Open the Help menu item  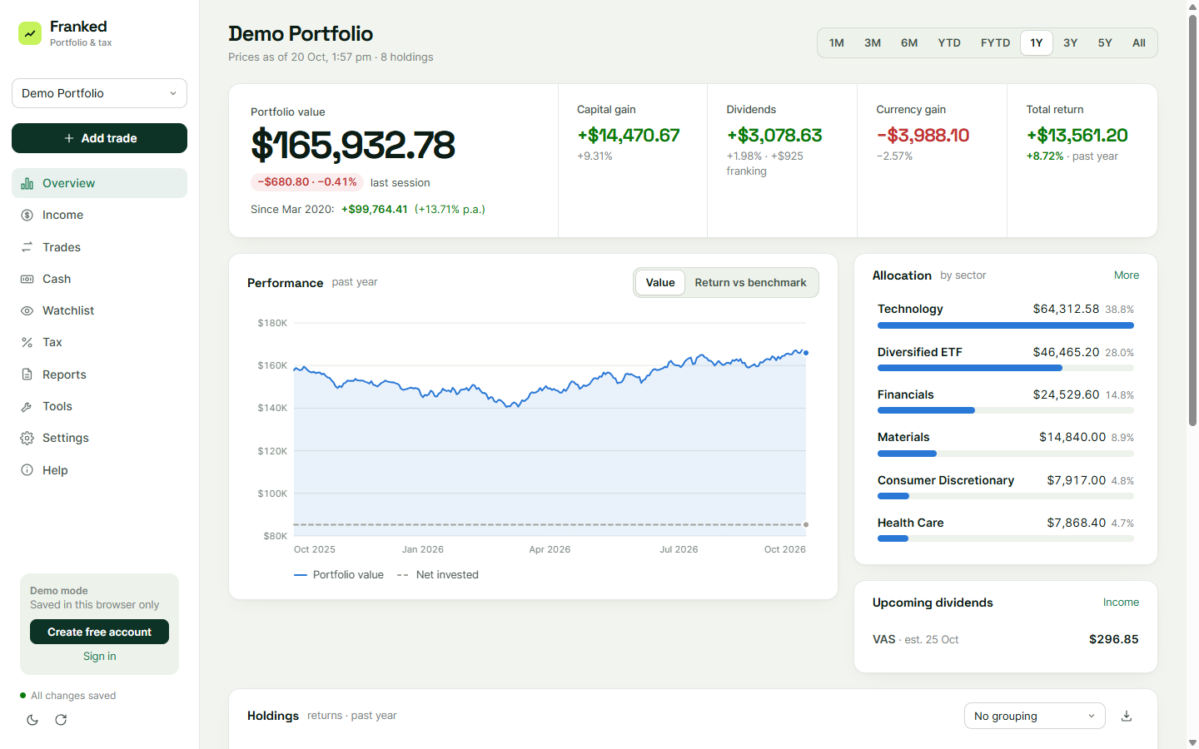99,470
